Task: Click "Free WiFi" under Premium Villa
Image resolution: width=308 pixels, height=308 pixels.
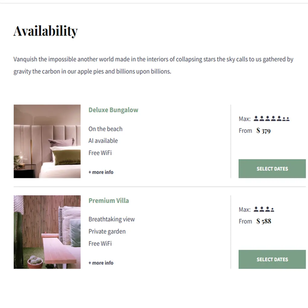Action: [100, 243]
